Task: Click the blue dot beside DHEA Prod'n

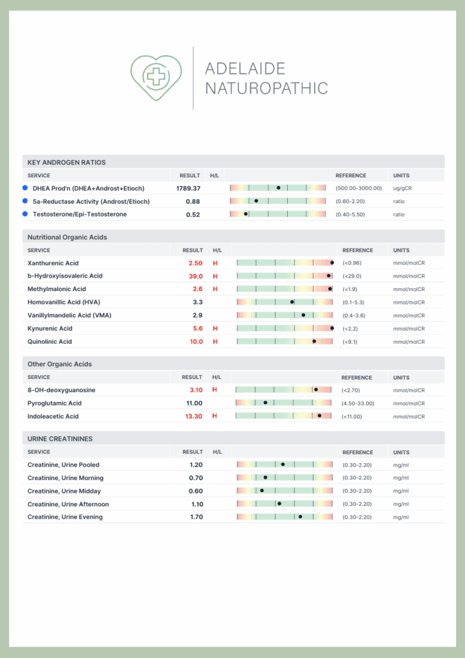Action: coord(25,188)
